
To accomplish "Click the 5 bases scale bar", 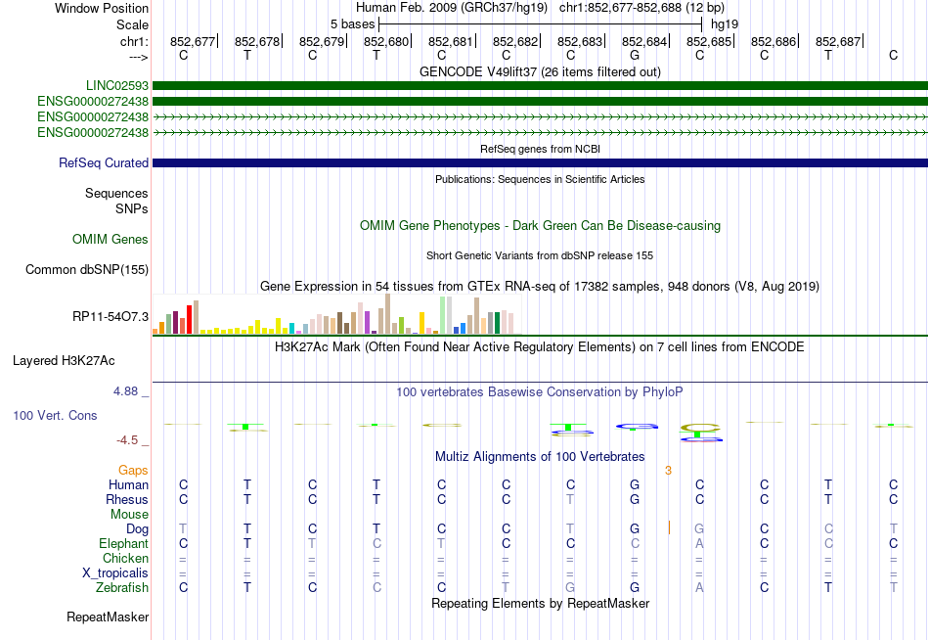I will point(541,24).
